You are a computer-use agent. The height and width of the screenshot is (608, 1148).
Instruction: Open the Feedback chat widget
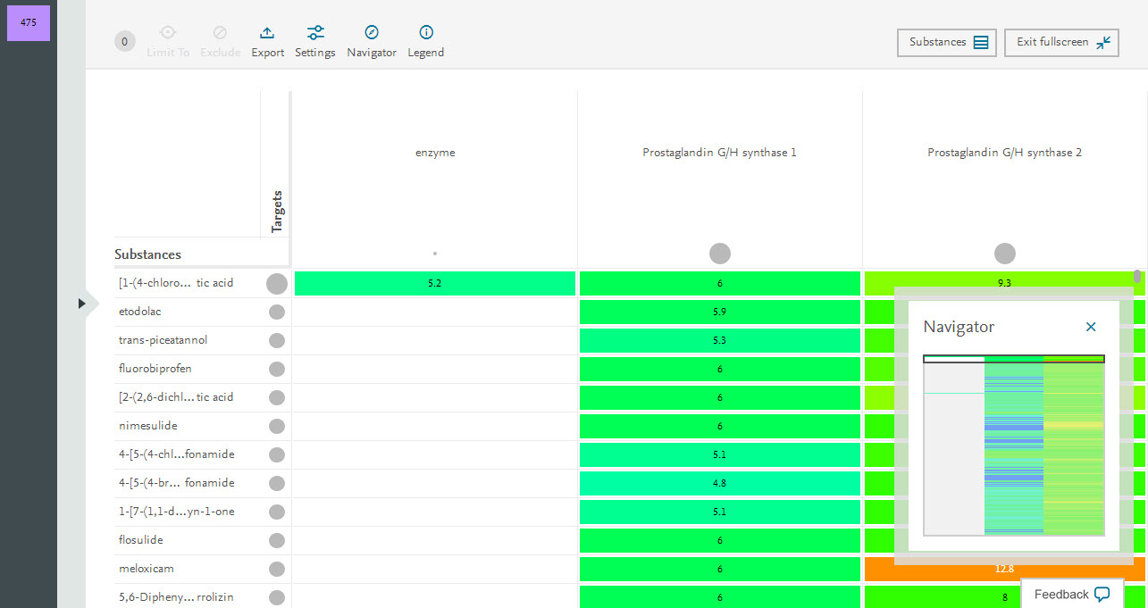pyautogui.click(x=1072, y=594)
